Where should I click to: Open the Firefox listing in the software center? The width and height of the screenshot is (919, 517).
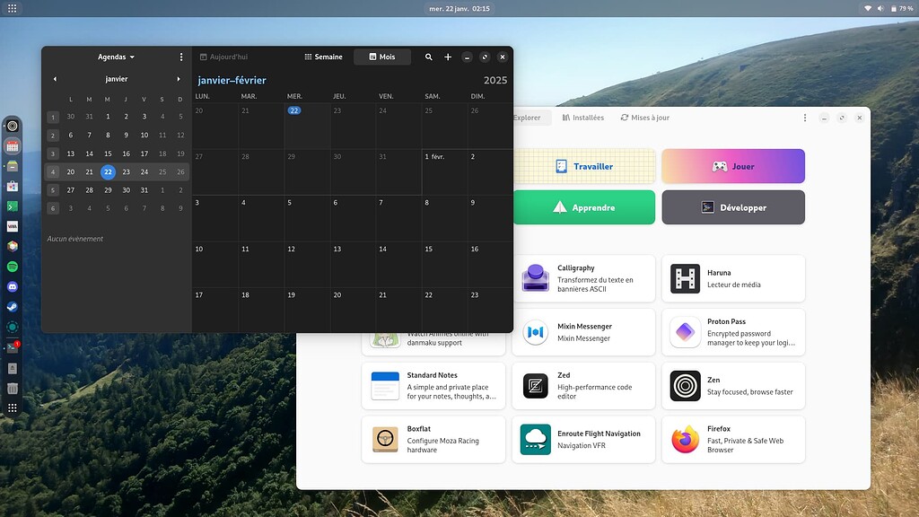732,439
